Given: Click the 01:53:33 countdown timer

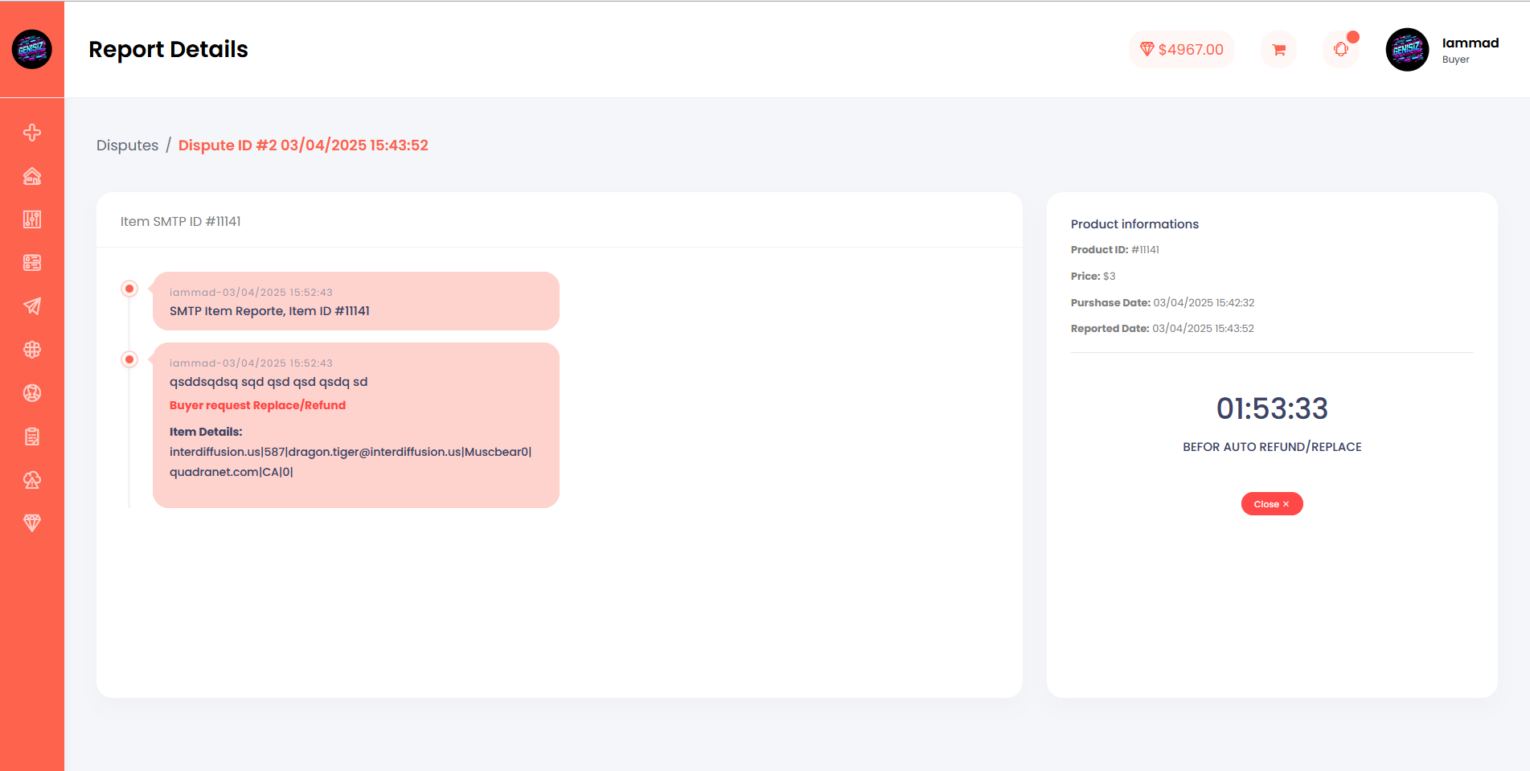Looking at the screenshot, I should click(x=1272, y=408).
